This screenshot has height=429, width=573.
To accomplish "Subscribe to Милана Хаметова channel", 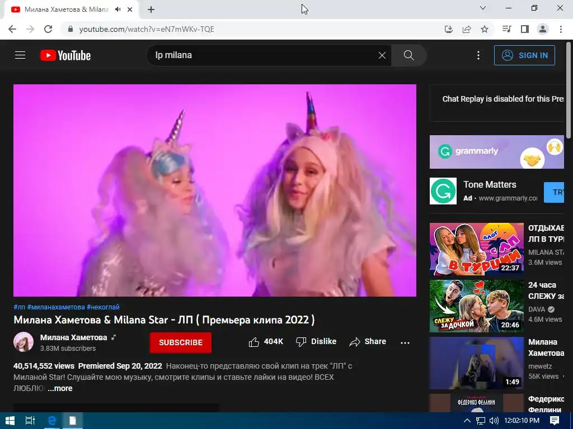I will [x=181, y=342].
